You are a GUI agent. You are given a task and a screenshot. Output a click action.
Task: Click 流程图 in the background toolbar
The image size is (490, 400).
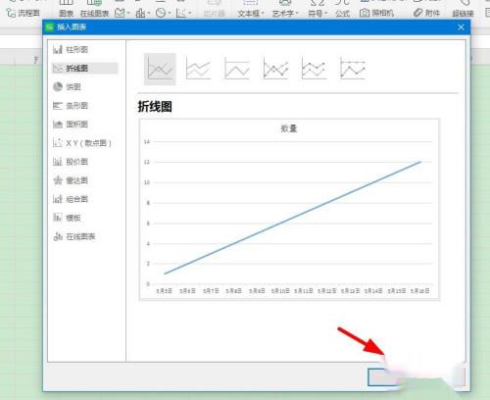(24, 13)
